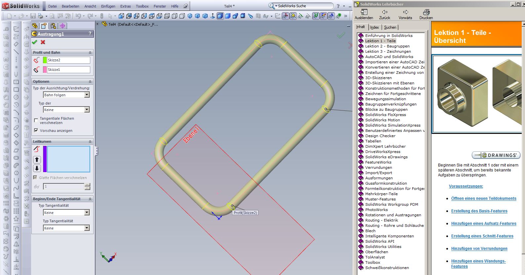Click the undo icon in the toolbar
Image resolution: width=525 pixels, height=275 pixels.
[x=78, y=16]
